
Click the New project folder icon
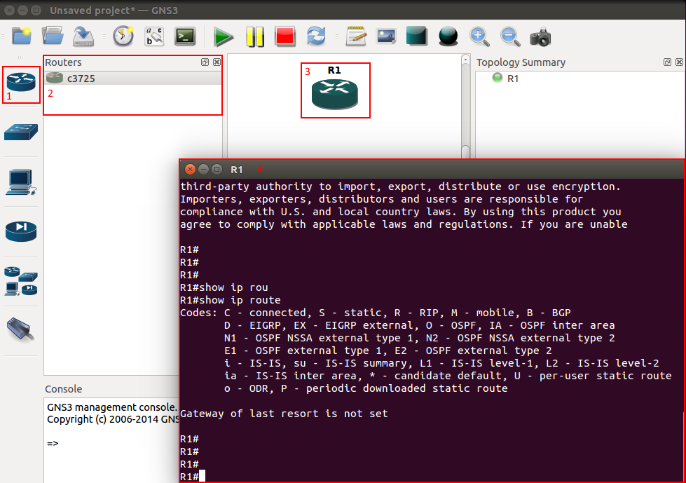(22, 36)
